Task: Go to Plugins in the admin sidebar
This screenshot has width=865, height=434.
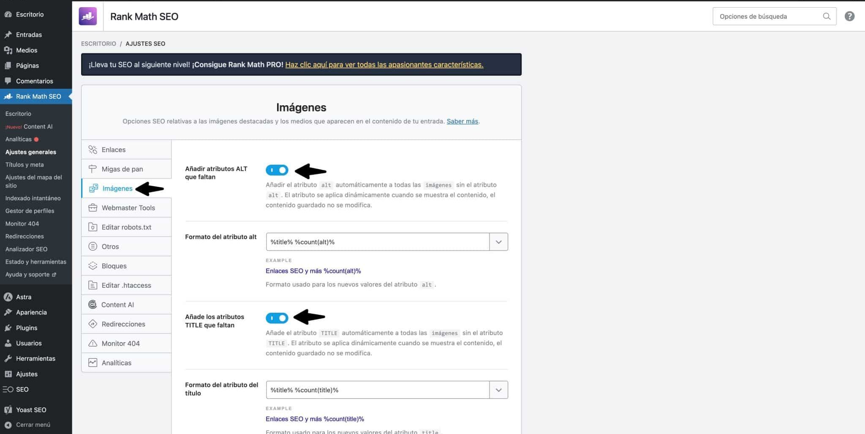Action: click(27, 328)
